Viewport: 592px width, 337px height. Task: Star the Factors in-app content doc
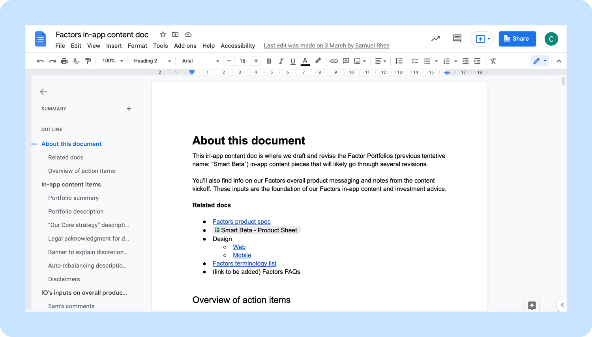pos(163,34)
